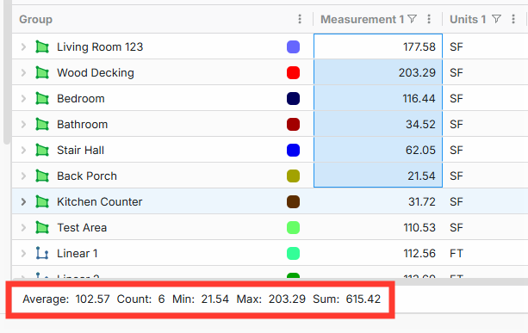This screenshot has height=333, width=528.
Task: Open the Kitchen Counter brown color swatch
Action: point(294,202)
